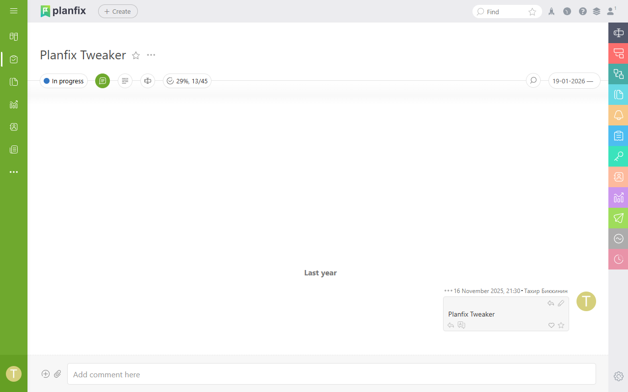This screenshot has width=628, height=392.
Task: Star the Planfix Tweaker comment
Action: [561, 325]
